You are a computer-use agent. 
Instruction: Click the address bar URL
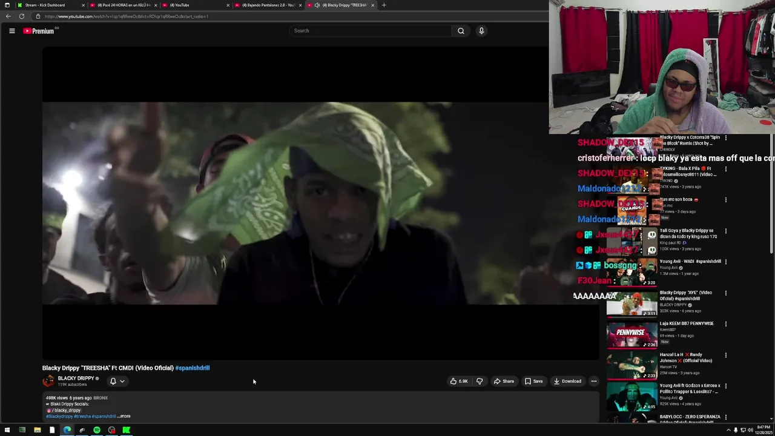(126, 16)
